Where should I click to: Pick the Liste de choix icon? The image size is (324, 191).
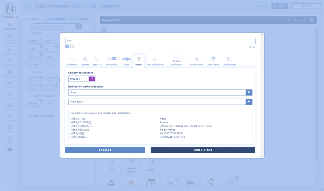pos(196,61)
